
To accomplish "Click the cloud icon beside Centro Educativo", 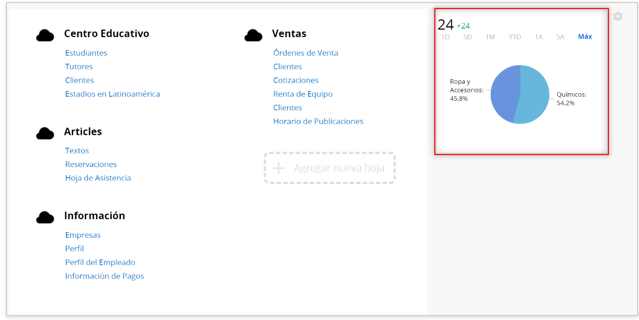I will pyautogui.click(x=45, y=35).
